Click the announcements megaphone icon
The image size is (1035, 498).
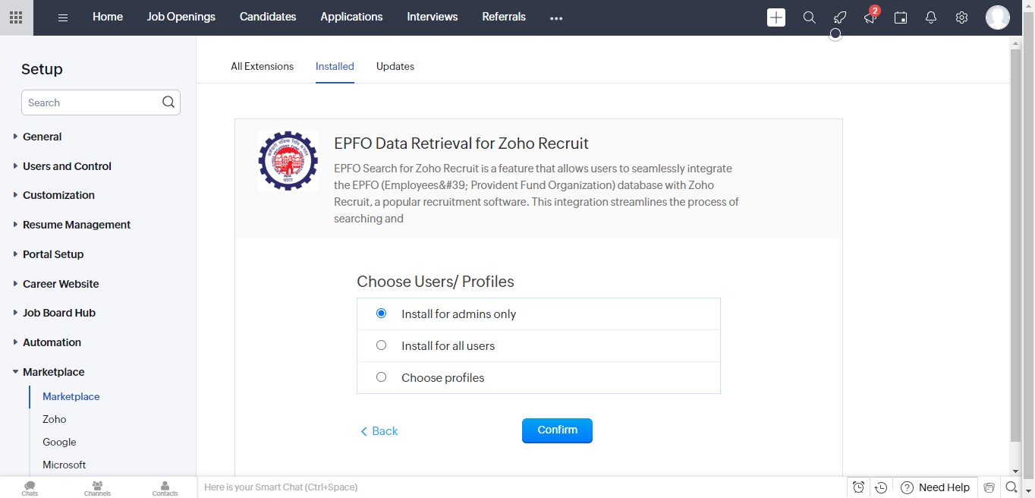(870, 17)
